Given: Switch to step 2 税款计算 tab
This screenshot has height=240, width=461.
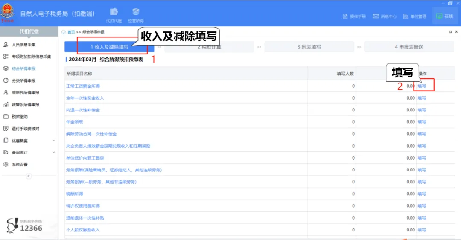Looking at the screenshot, I should (209, 47).
